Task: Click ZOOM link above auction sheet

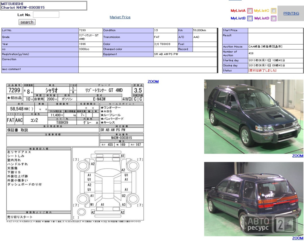Action: click(x=153, y=81)
